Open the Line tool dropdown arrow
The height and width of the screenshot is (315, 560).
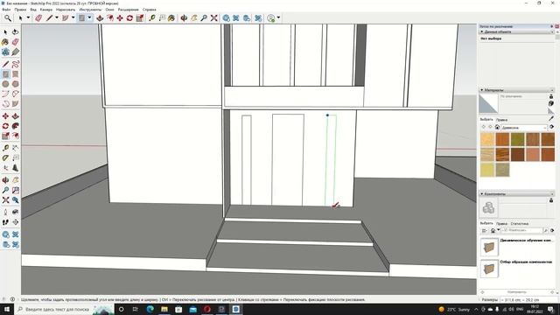point(57,17)
